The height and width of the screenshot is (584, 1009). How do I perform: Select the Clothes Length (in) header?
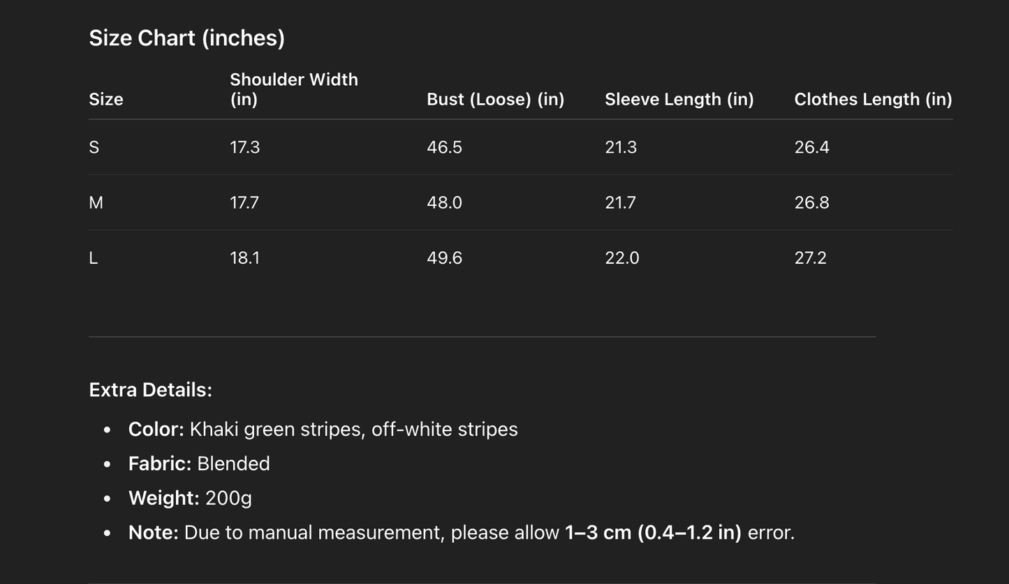click(x=873, y=99)
